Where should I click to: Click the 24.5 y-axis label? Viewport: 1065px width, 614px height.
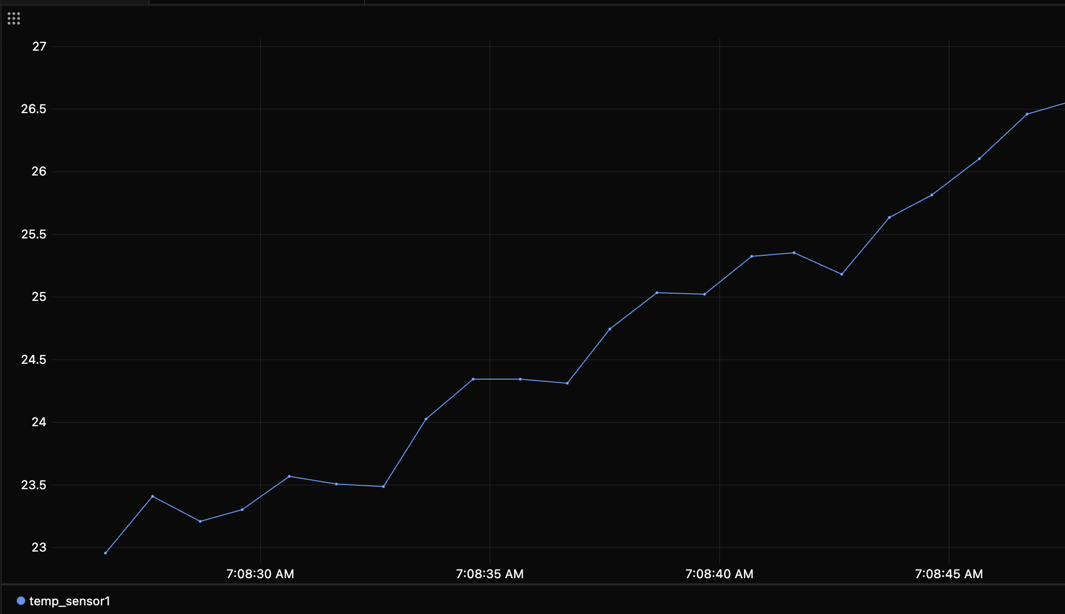click(x=34, y=360)
